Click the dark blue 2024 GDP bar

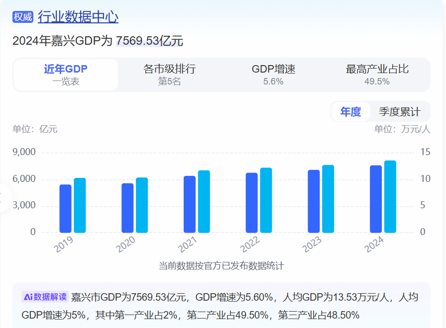tap(376, 199)
